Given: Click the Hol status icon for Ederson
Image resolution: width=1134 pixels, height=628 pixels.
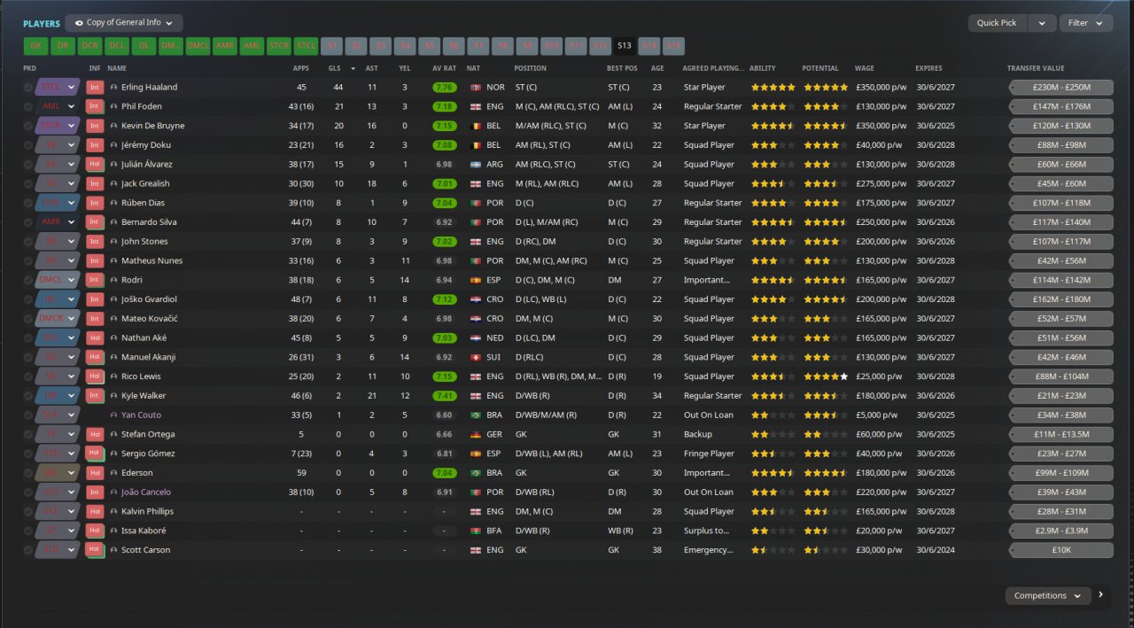Looking at the screenshot, I should click(95, 473).
